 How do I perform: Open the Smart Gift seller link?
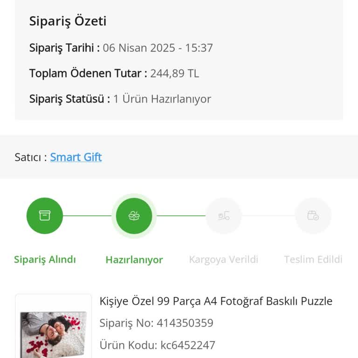(x=76, y=157)
